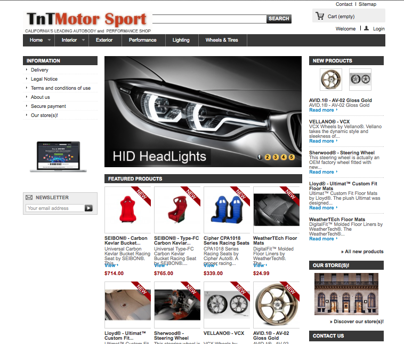Click the CONTACT US block header
The height and width of the screenshot is (344, 404).
346,336
